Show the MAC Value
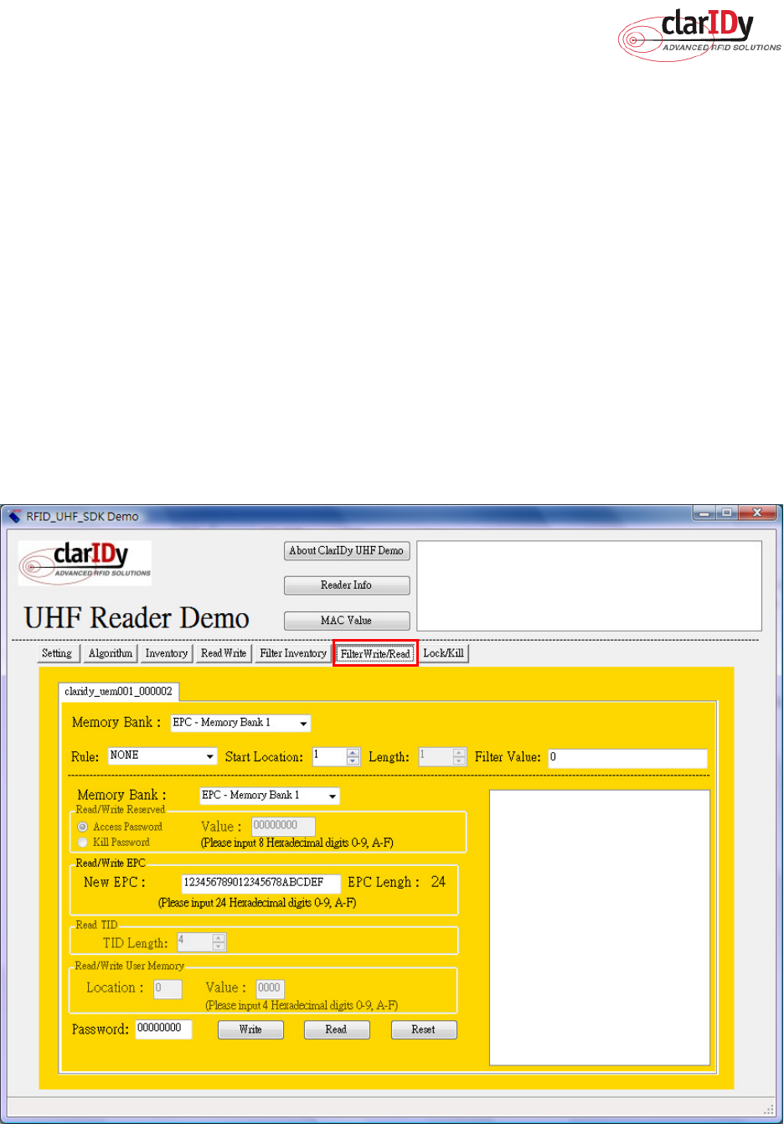 (x=347, y=621)
